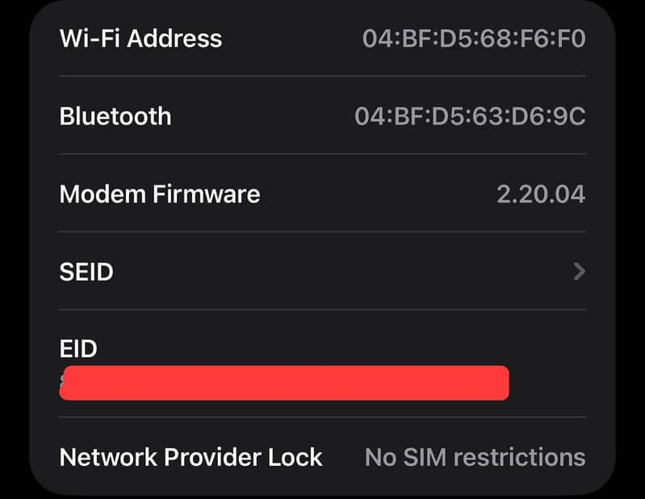
Task: Tap the Wi-Fi Address label
Action: click(x=140, y=38)
